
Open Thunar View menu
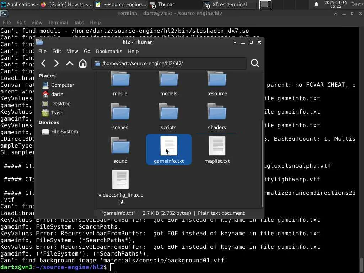[73, 51]
